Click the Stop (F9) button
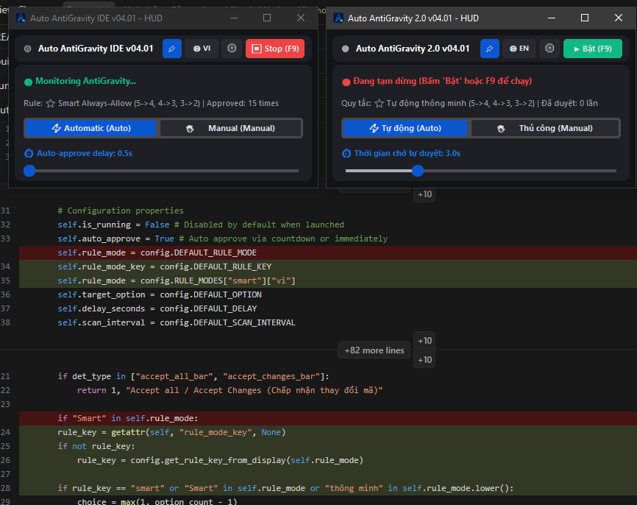The width and height of the screenshot is (637, 505). pyautogui.click(x=275, y=49)
